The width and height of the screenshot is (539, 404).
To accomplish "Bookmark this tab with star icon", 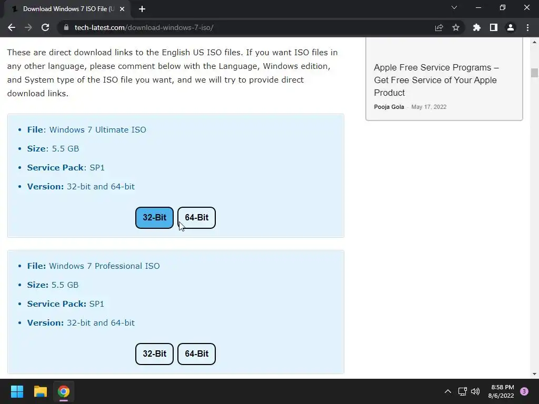I will tap(455, 27).
